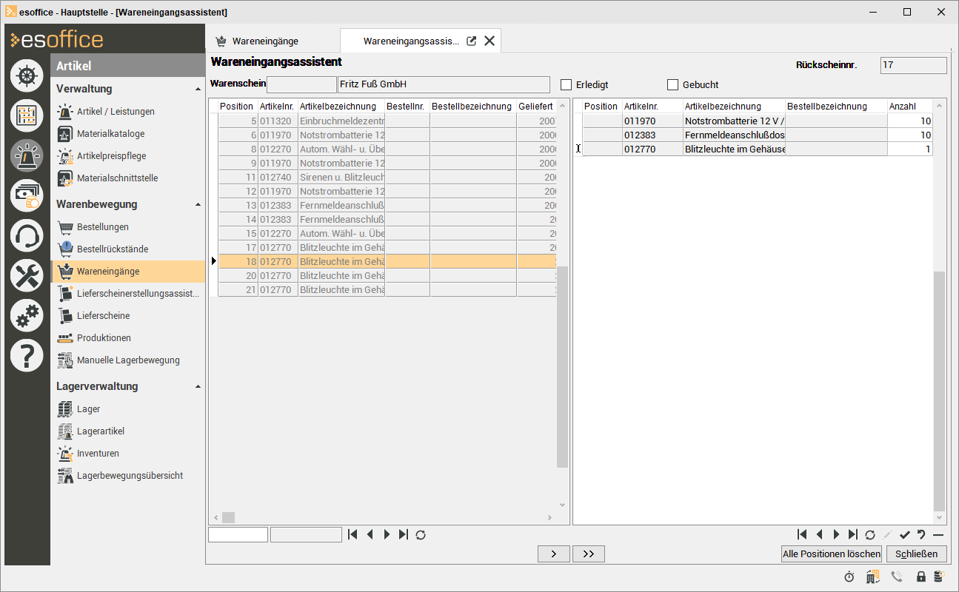Open the gears settings icon in sidebar
The width and height of the screenshot is (959, 592).
27,316
